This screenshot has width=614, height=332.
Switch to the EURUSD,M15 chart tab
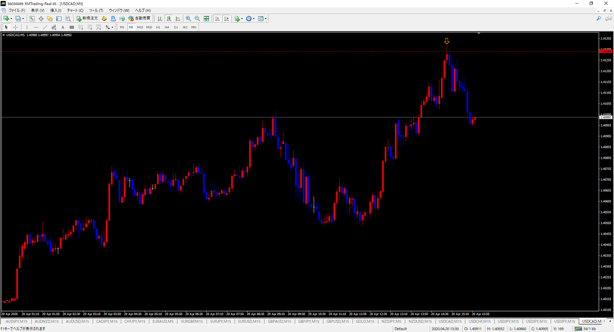click(x=250, y=321)
